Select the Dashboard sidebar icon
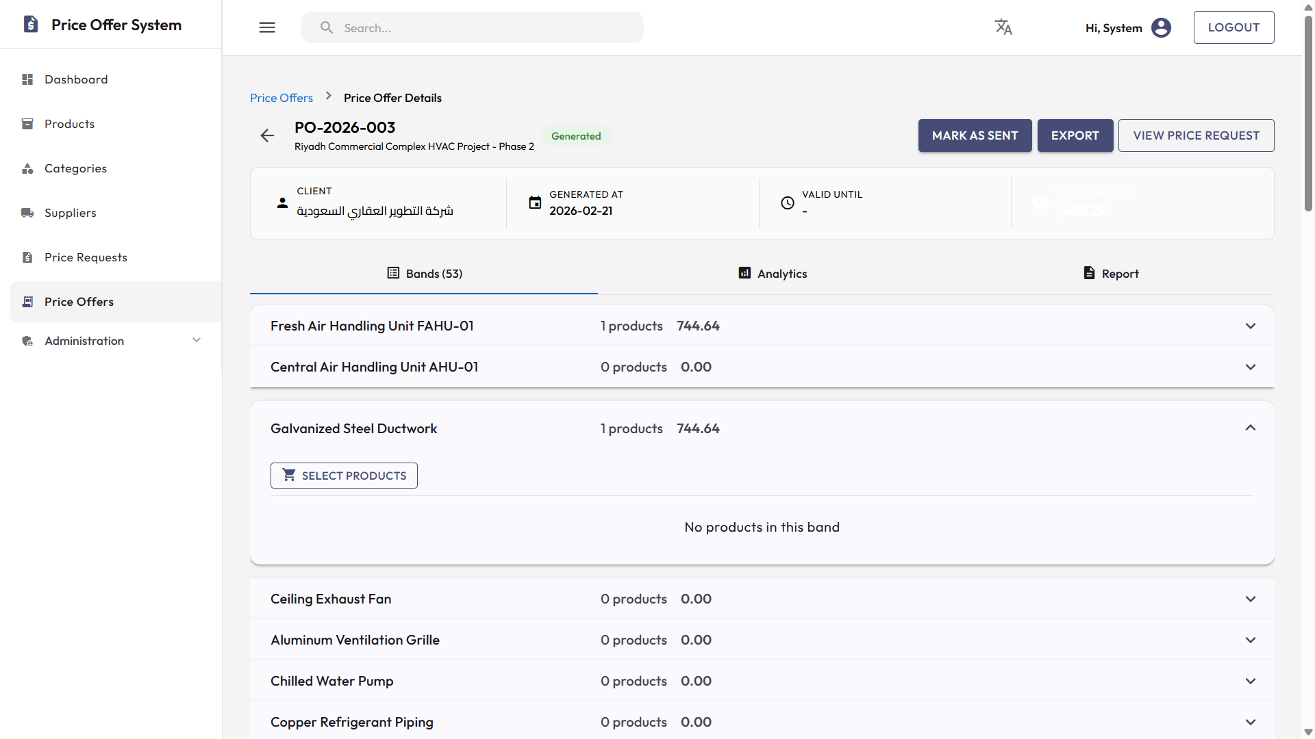The width and height of the screenshot is (1315, 739). click(x=27, y=79)
